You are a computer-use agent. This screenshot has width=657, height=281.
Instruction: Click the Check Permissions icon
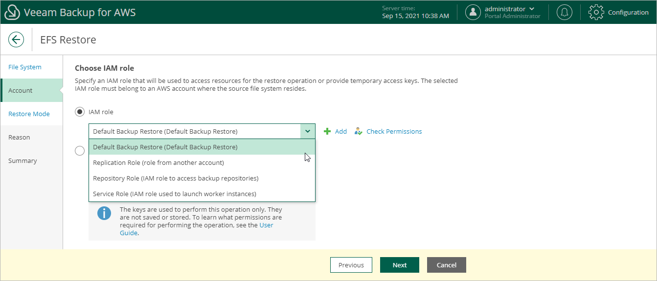[359, 131]
